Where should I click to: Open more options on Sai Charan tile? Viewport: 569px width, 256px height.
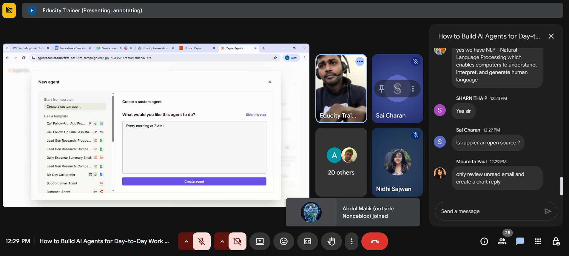coord(413,88)
